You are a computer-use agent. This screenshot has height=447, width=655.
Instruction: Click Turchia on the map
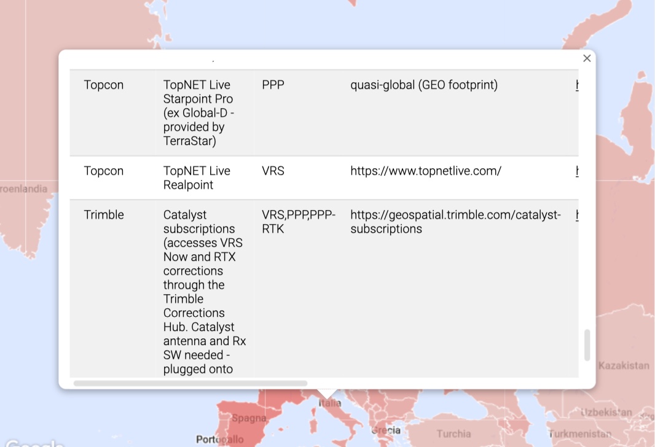click(454, 433)
